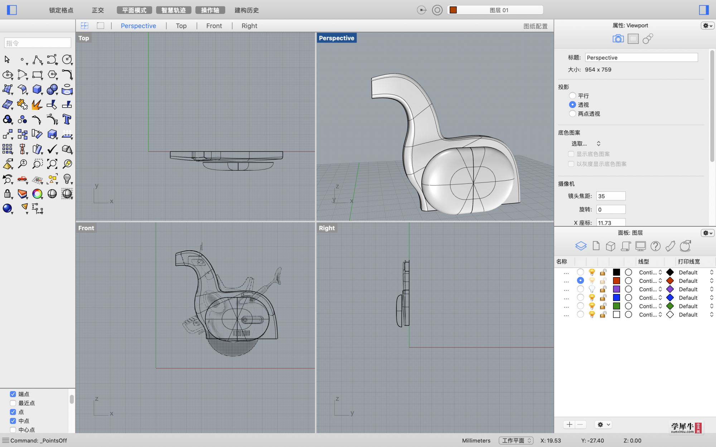
Task: Add a new layer with plus button
Action: pos(569,424)
